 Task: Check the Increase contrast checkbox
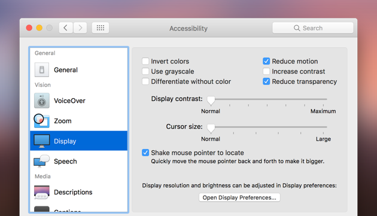(x=266, y=71)
